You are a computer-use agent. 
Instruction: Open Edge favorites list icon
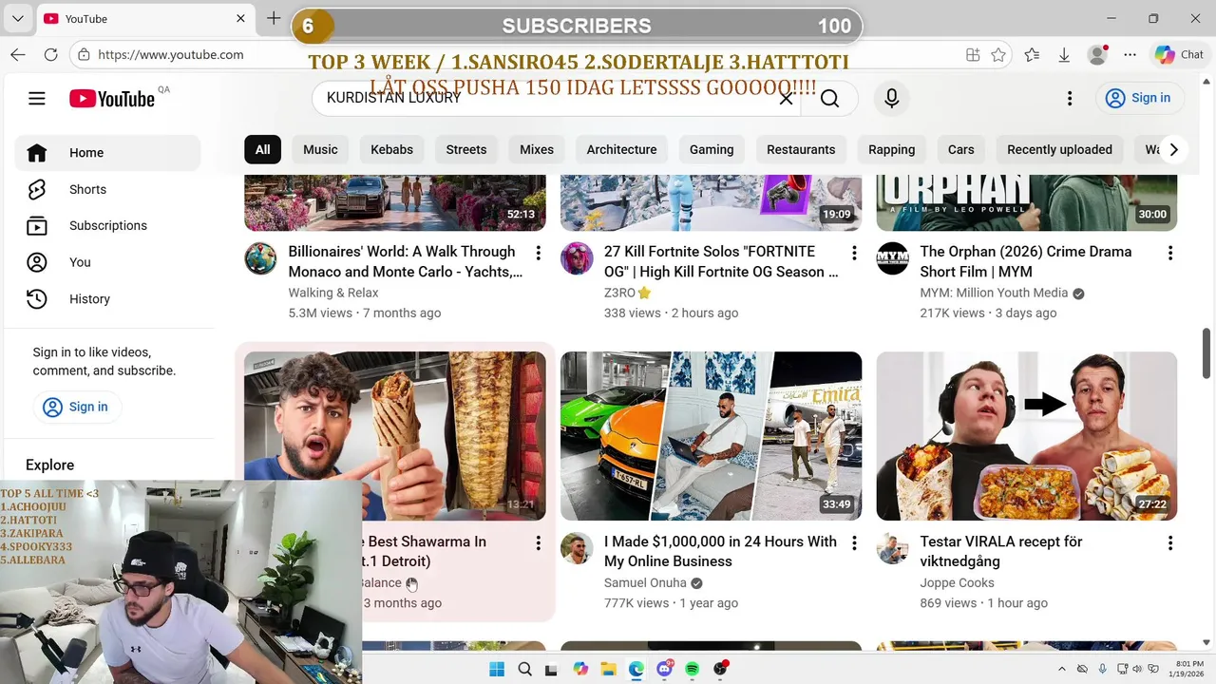(x=1033, y=55)
